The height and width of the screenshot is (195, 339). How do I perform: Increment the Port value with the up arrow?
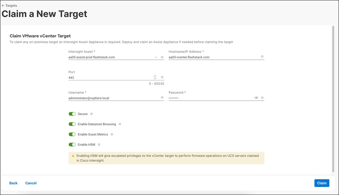[x=154, y=76]
